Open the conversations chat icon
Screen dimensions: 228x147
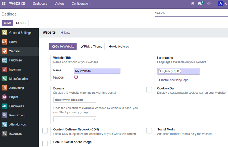(200, 3)
